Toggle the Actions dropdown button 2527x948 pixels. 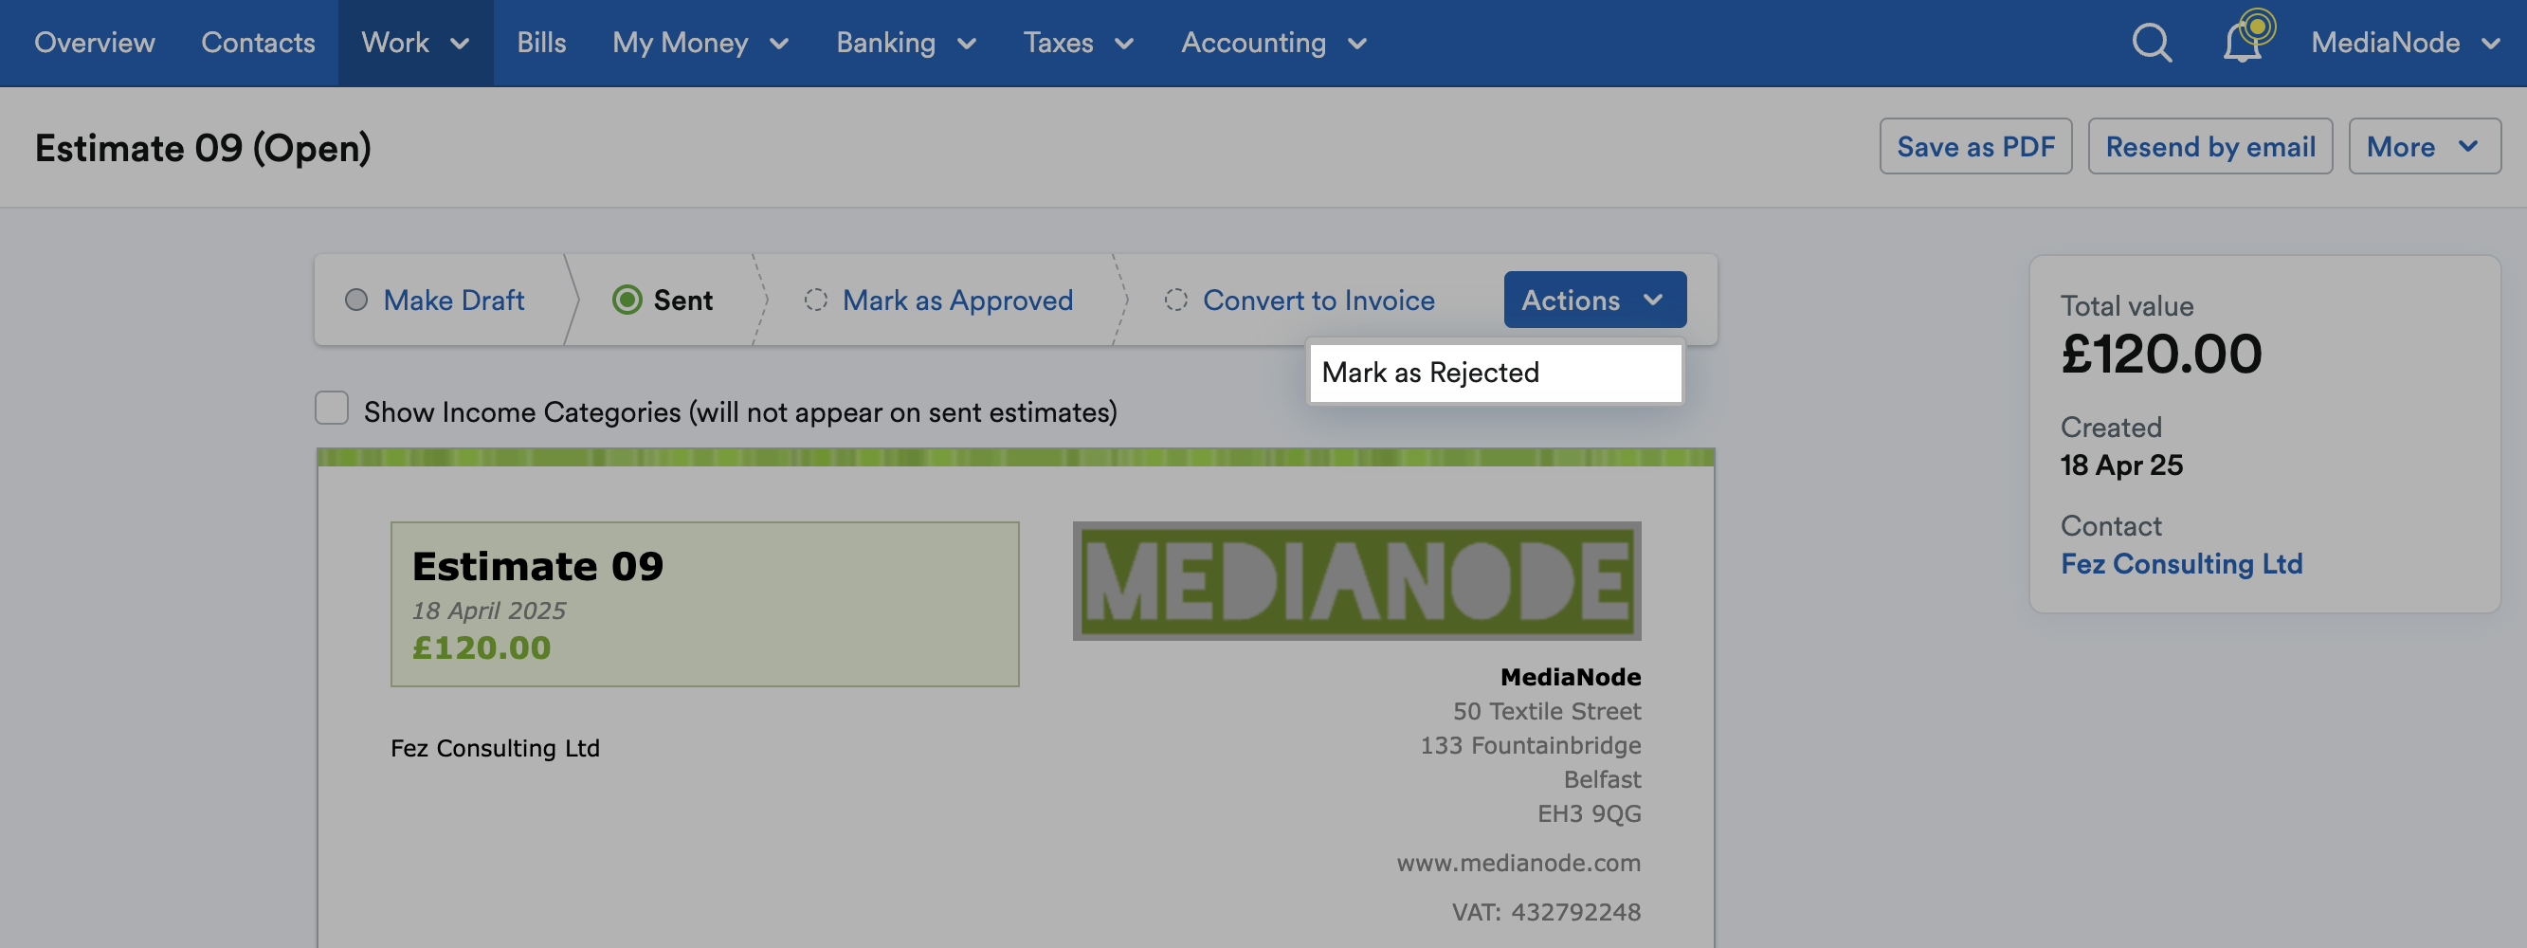[1594, 301]
